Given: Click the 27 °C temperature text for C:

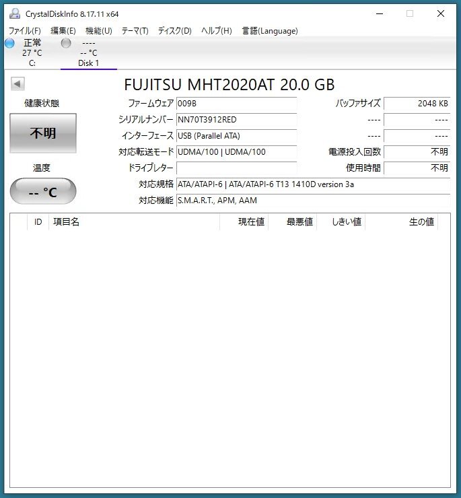Looking at the screenshot, I should 32,52.
